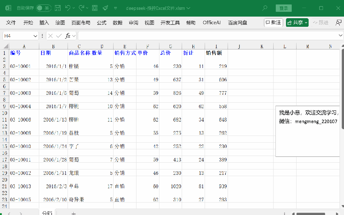The width and height of the screenshot is (344, 215).
Task: Click the previous sheet navigation arrow
Action: pyautogui.click(x=9, y=213)
